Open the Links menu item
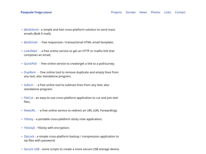 [167, 12]
